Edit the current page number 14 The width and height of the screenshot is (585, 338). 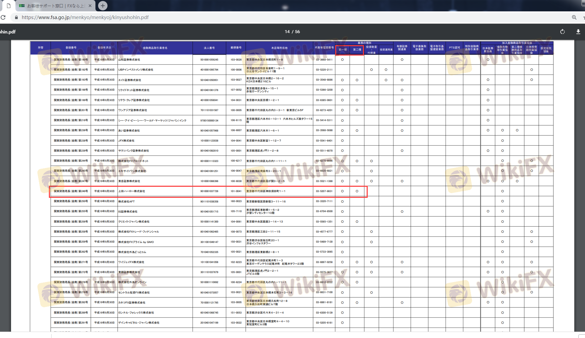coord(287,32)
